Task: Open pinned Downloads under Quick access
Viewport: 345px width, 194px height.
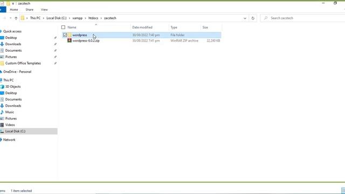Action: tap(13, 44)
